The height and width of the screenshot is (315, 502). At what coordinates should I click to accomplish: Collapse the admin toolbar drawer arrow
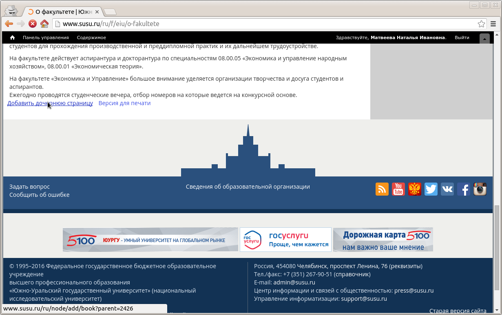(x=484, y=38)
